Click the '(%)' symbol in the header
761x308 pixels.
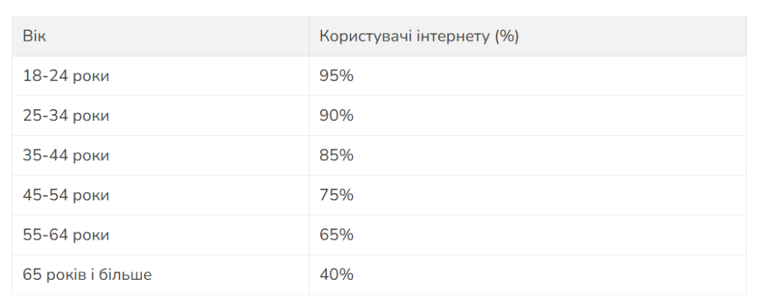point(507,37)
